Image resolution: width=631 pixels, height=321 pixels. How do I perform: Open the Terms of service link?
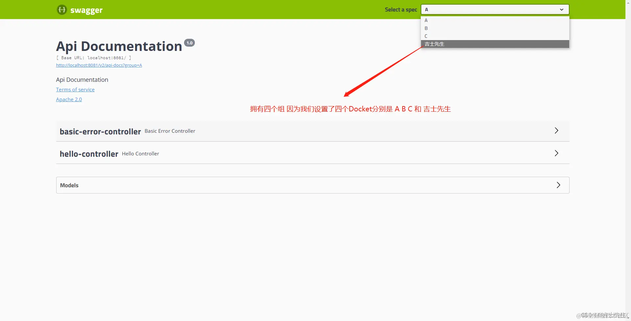point(75,89)
